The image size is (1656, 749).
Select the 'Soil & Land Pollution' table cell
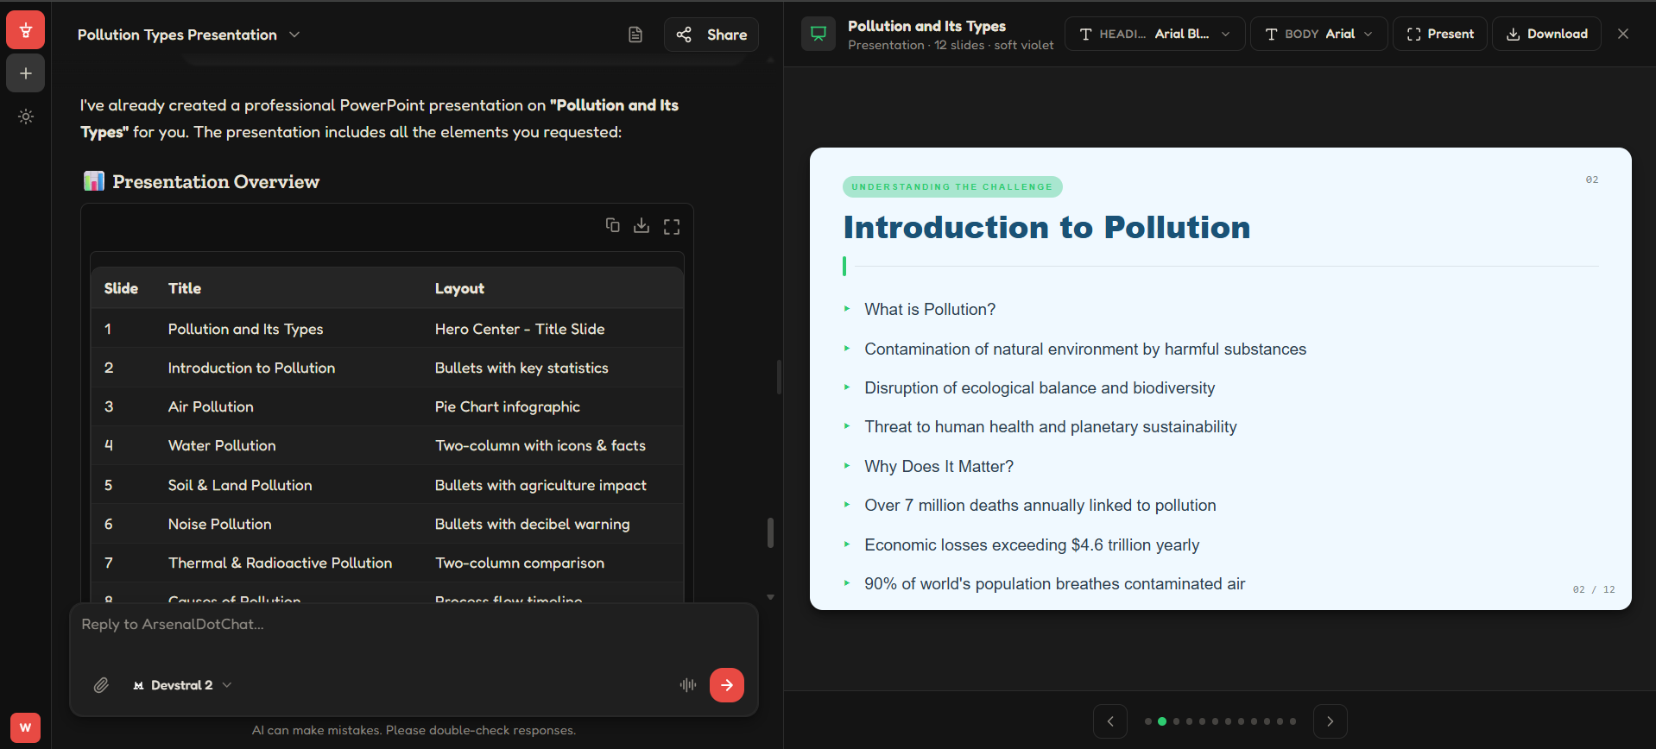coord(240,485)
